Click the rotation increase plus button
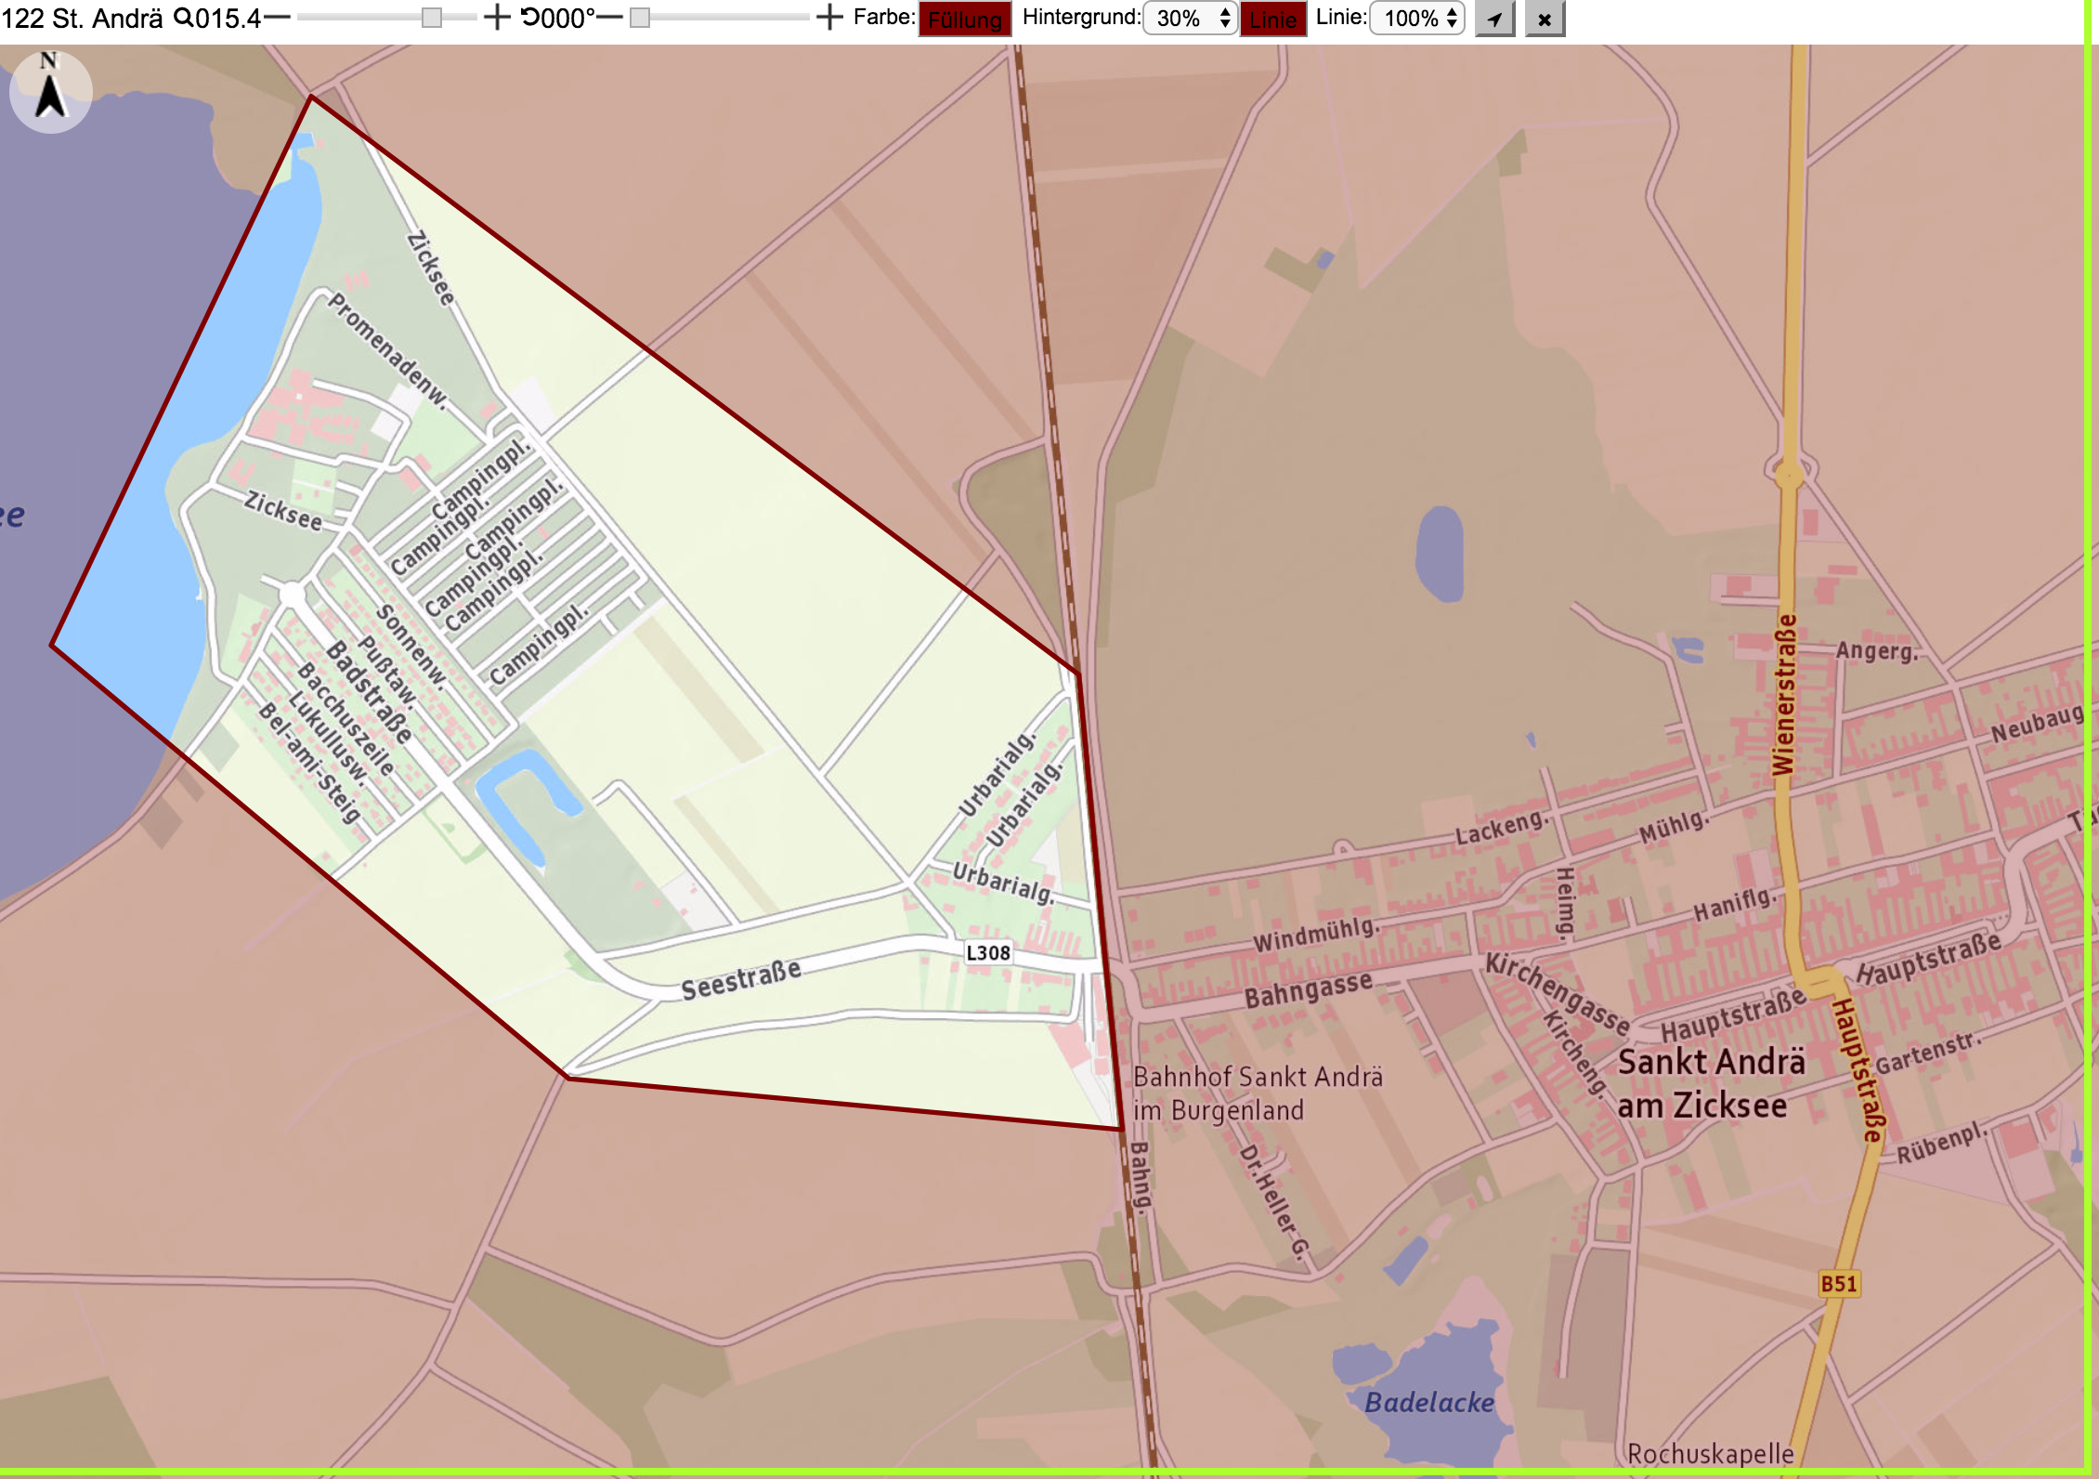Image resolution: width=2099 pixels, height=1479 pixels. [x=829, y=18]
